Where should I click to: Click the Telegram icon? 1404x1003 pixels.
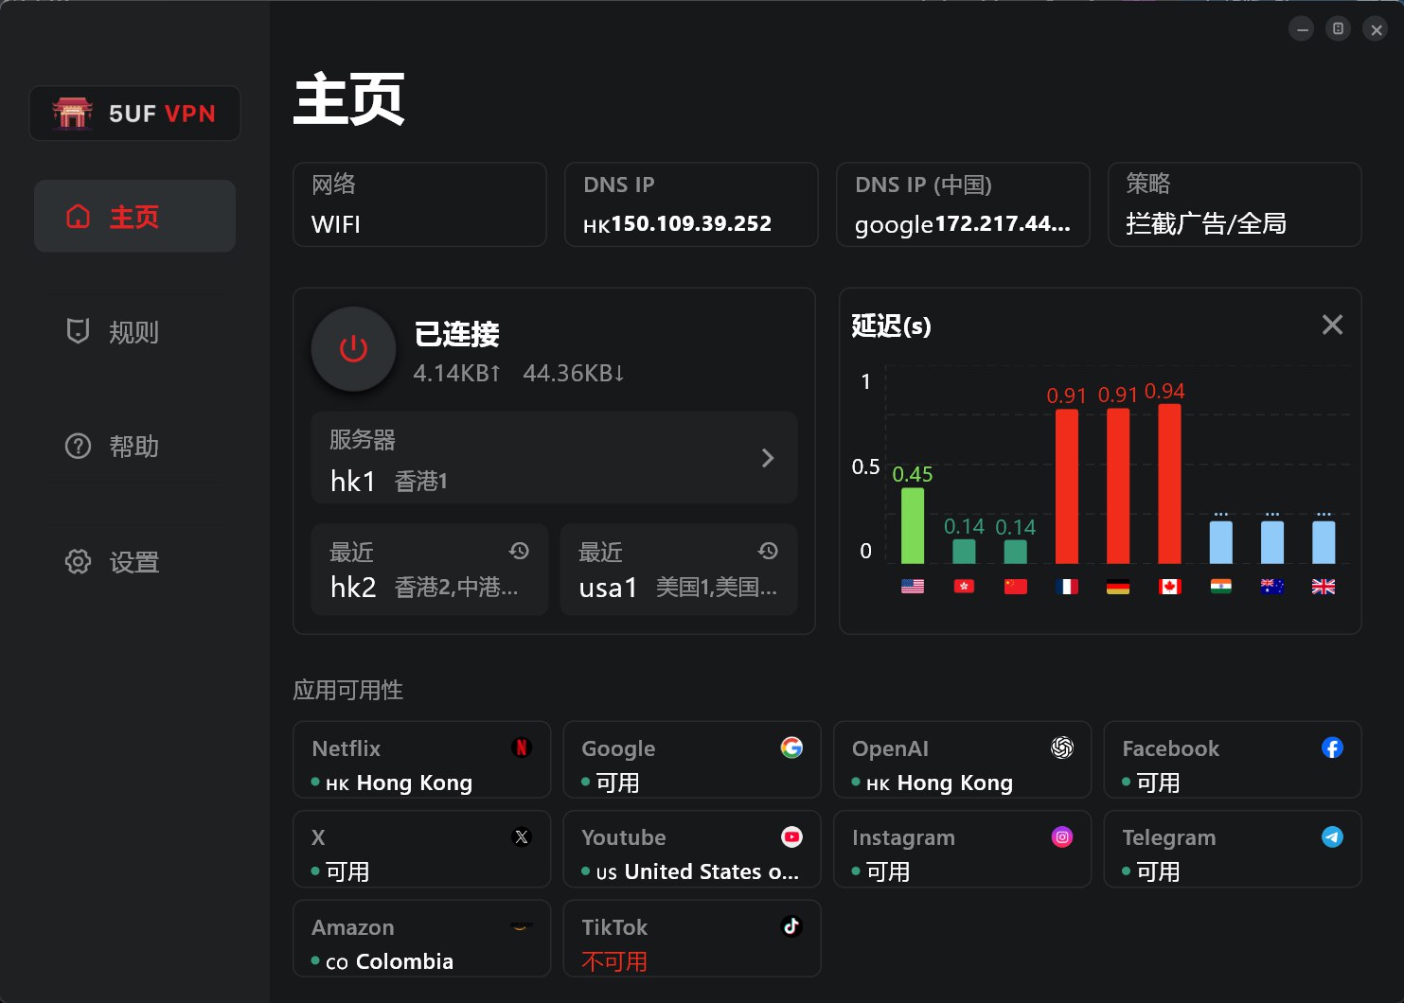pos(1332,836)
